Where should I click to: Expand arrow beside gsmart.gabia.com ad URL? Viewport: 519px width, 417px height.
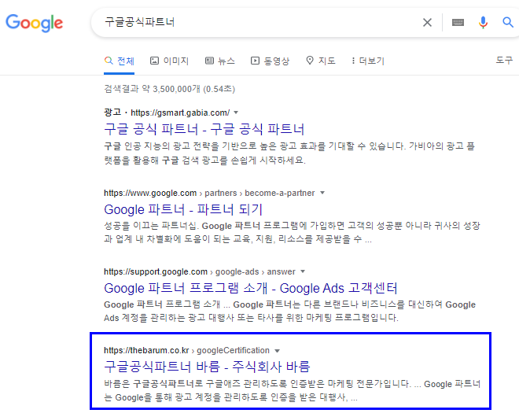[236, 113]
